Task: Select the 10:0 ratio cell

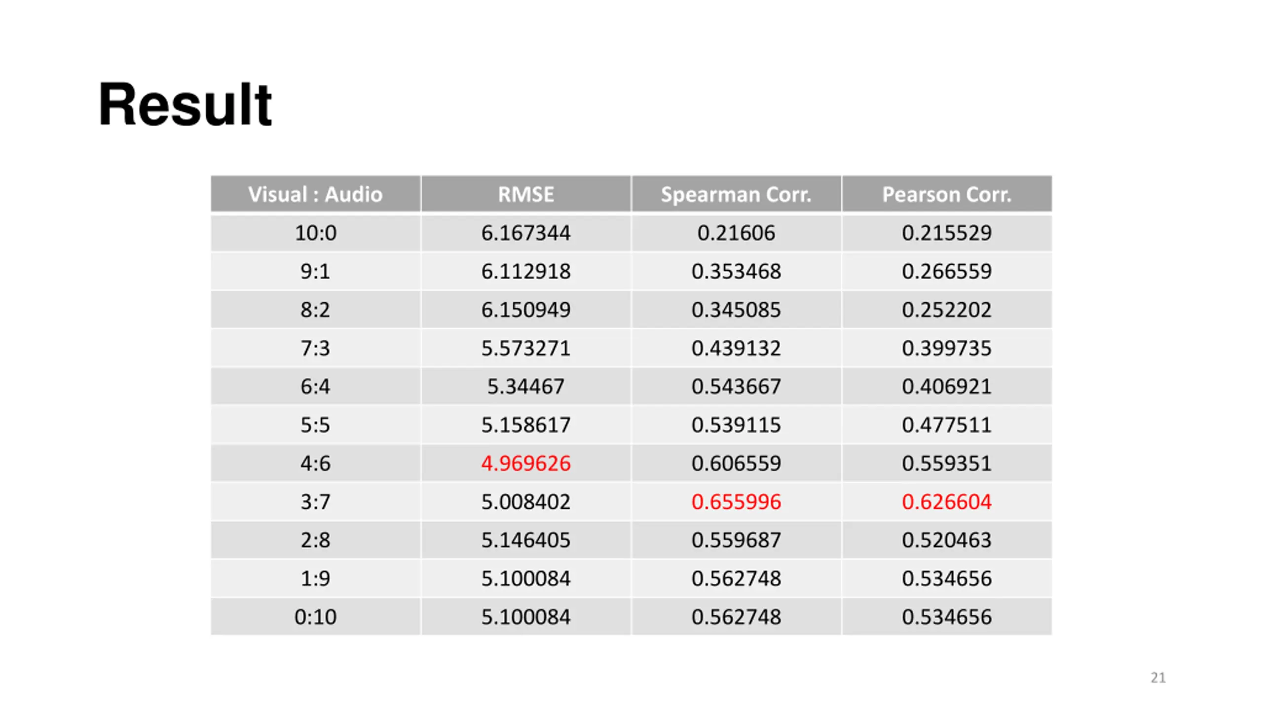Action: (315, 233)
